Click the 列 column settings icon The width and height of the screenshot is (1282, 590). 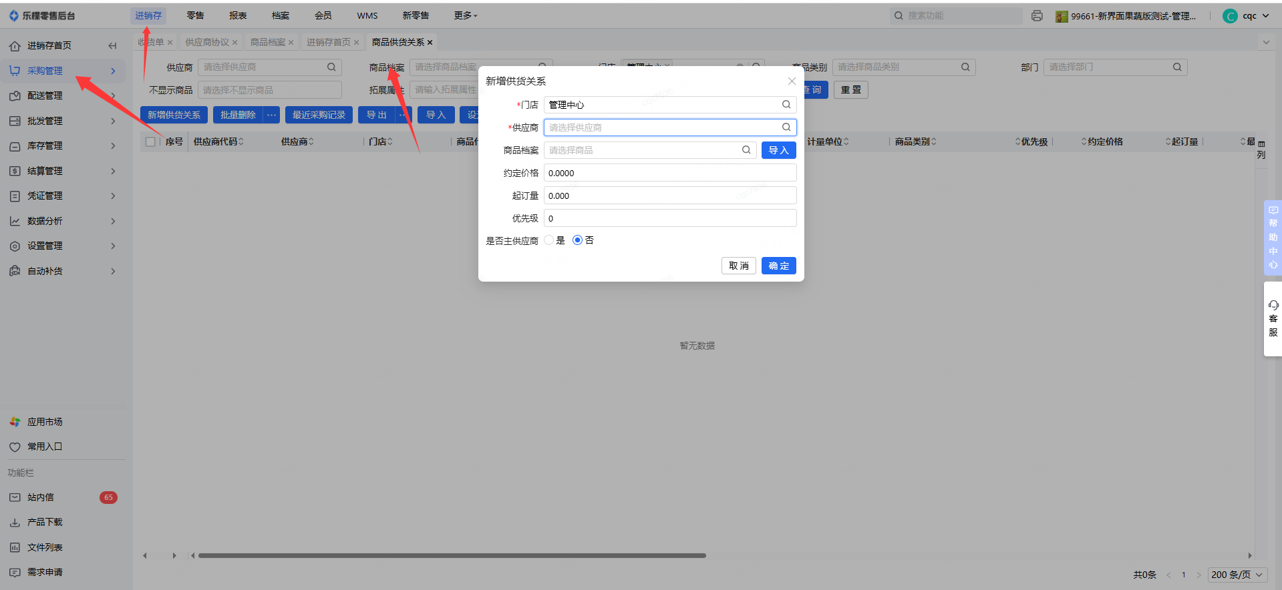pos(1261,149)
